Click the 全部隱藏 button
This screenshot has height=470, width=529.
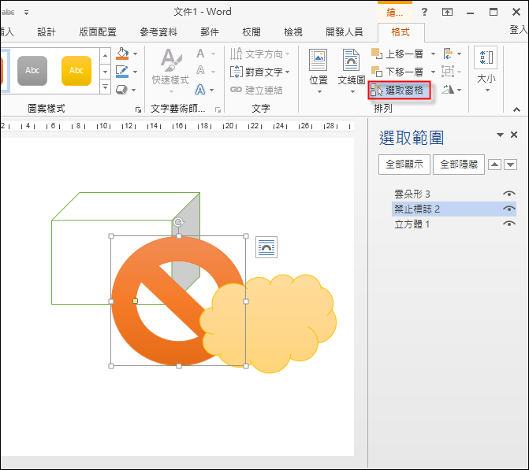(459, 165)
